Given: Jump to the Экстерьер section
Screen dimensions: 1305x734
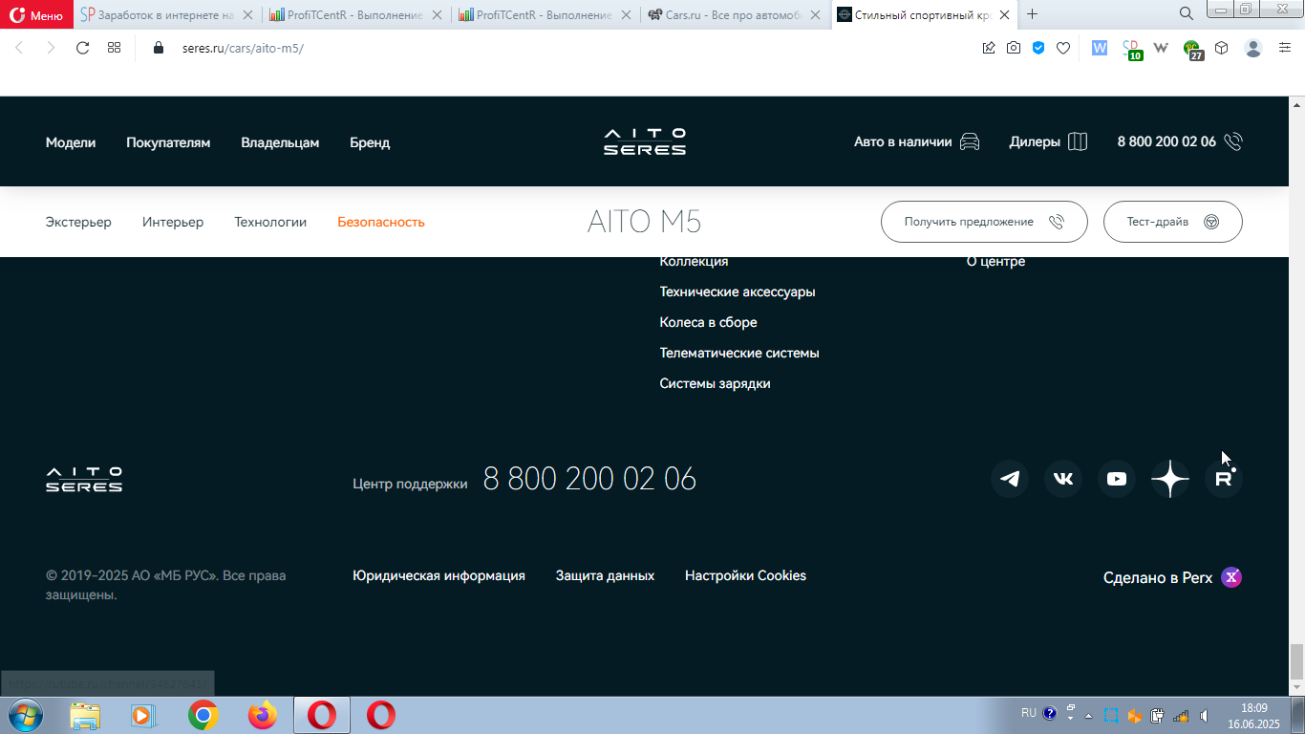Looking at the screenshot, I should click(x=78, y=222).
